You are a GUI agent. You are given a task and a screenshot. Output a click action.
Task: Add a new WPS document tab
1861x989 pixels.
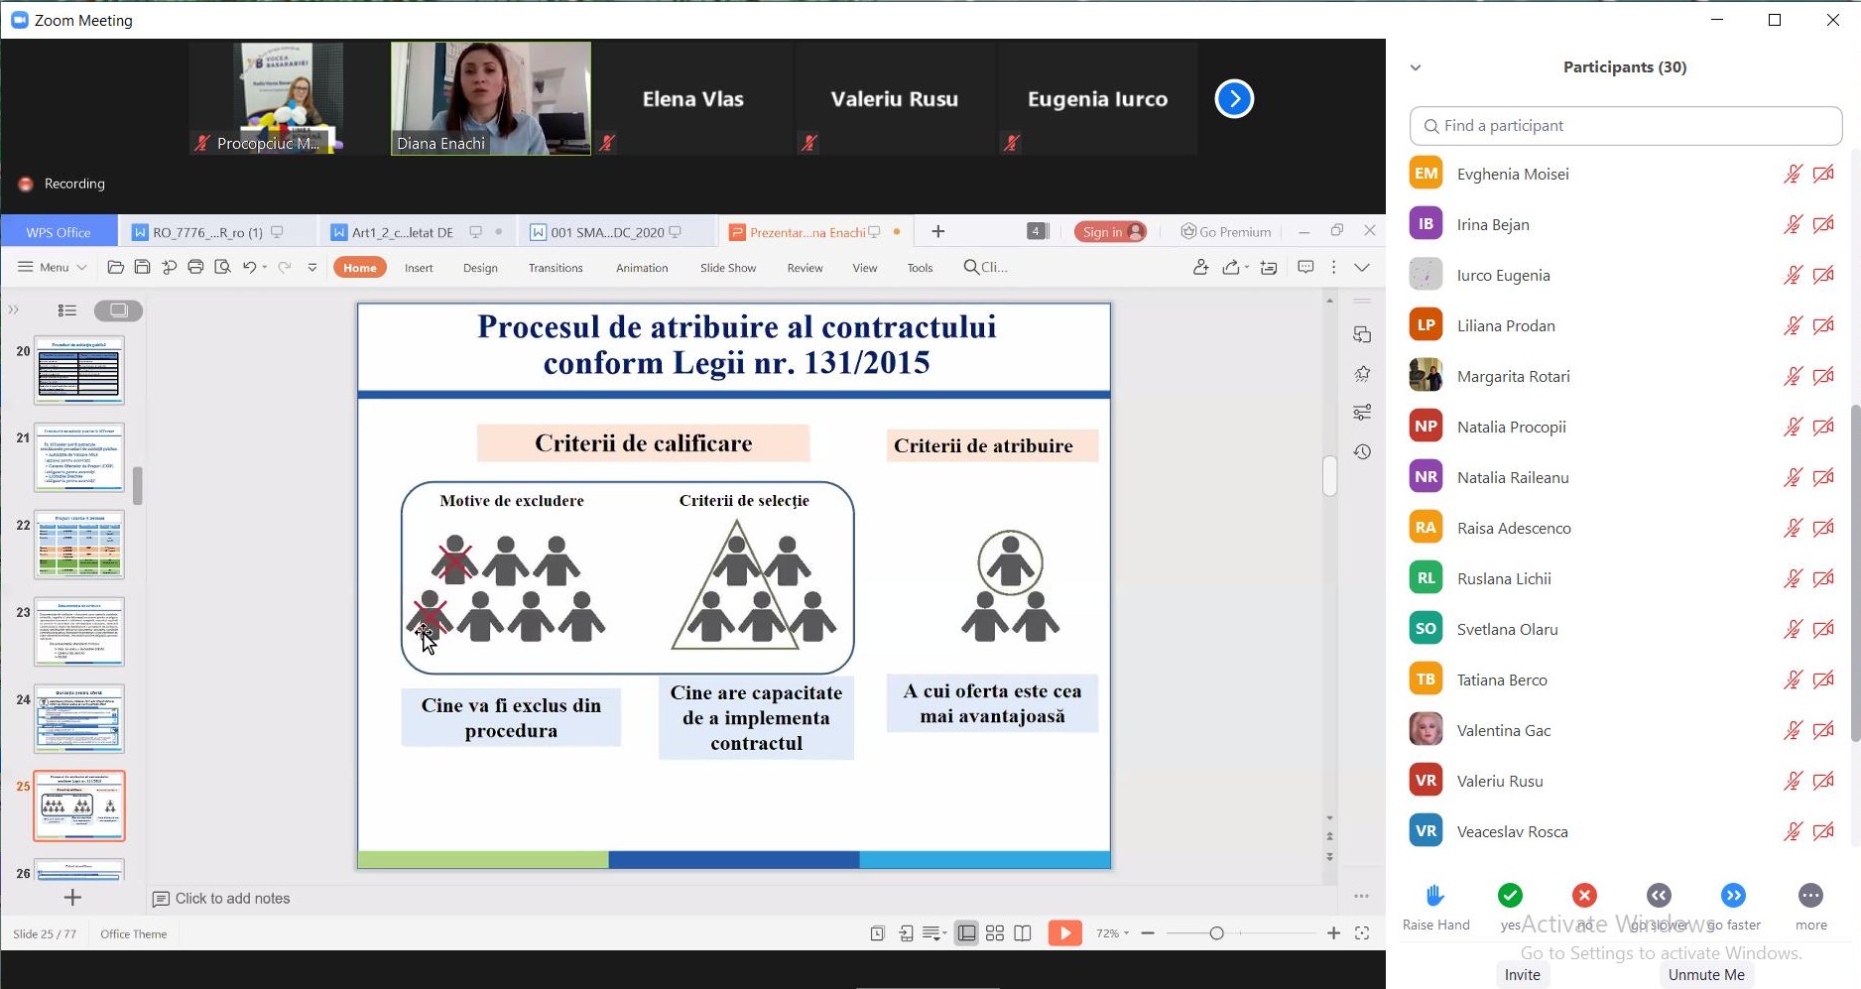pos(937,231)
